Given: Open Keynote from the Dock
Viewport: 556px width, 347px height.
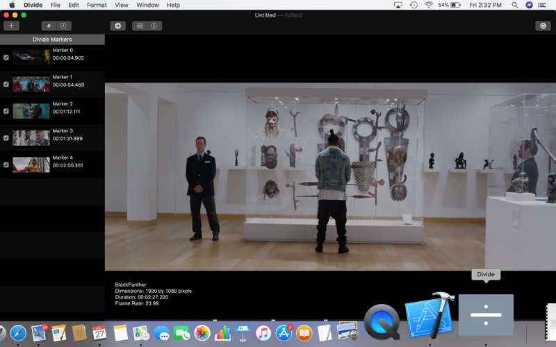Looking at the screenshot, I should [243, 333].
